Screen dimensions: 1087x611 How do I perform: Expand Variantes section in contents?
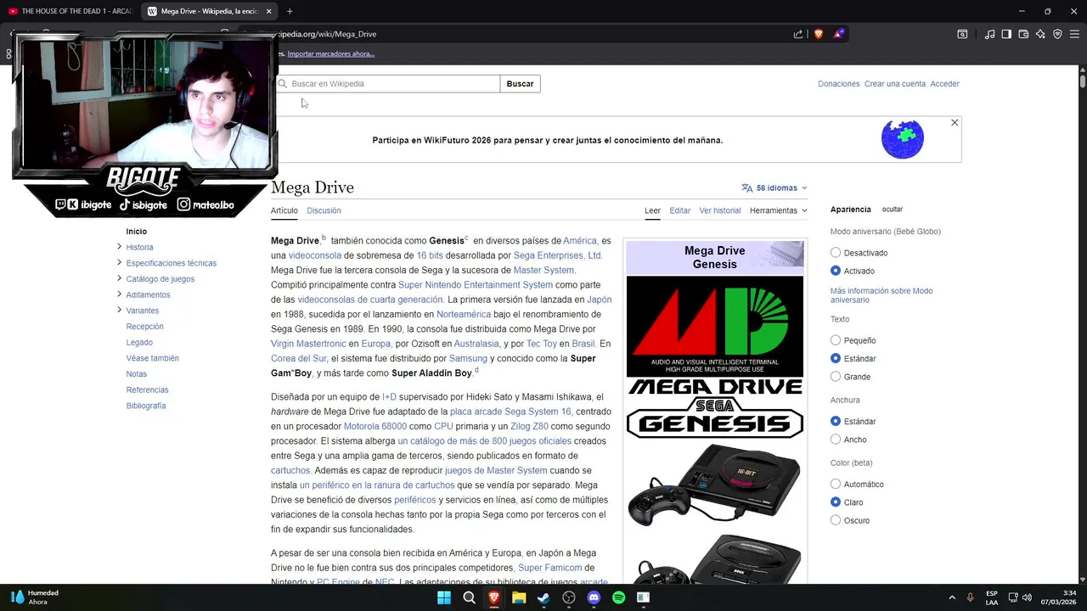[x=119, y=311]
